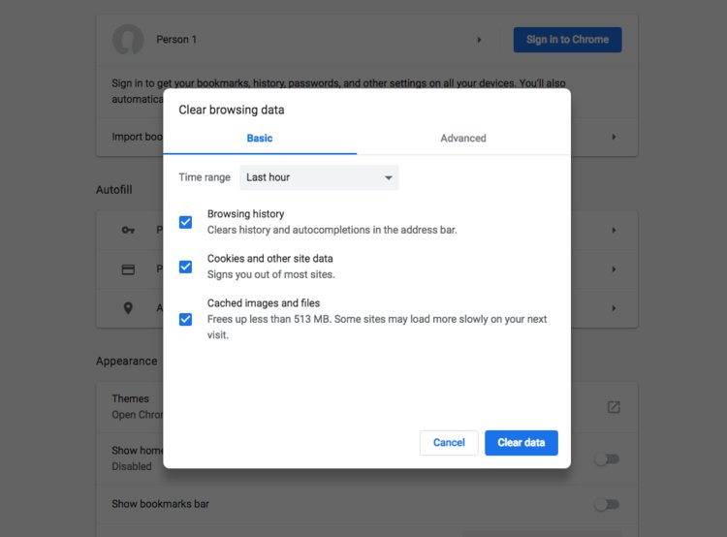Click the location pin addresses icon

(x=128, y=308)
